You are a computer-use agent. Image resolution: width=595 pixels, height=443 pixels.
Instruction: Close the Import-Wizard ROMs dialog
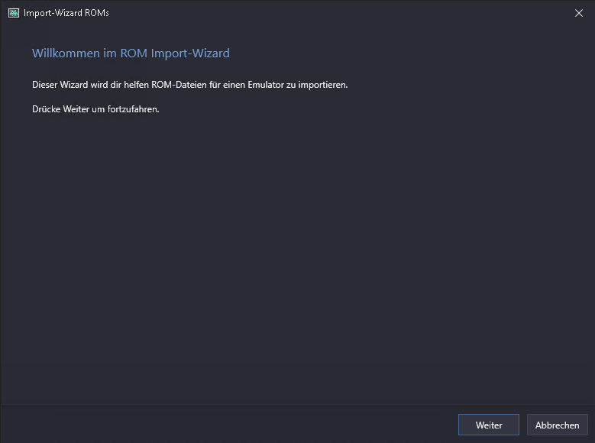[578, 13]
